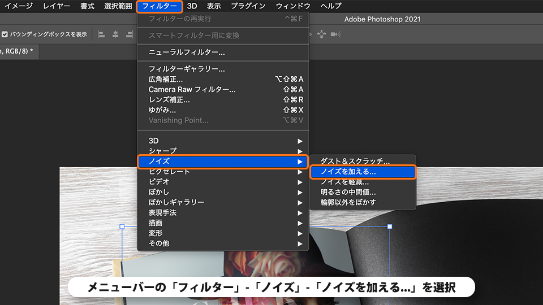Click the align left edges icon
543x305 pixels.
point(101,34)
